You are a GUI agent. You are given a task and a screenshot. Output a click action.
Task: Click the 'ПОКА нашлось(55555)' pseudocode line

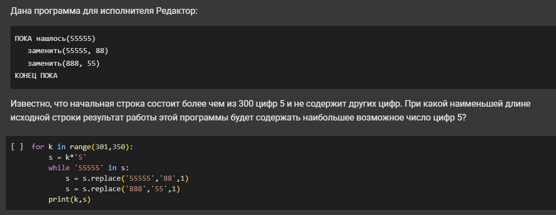coord(55,38)
